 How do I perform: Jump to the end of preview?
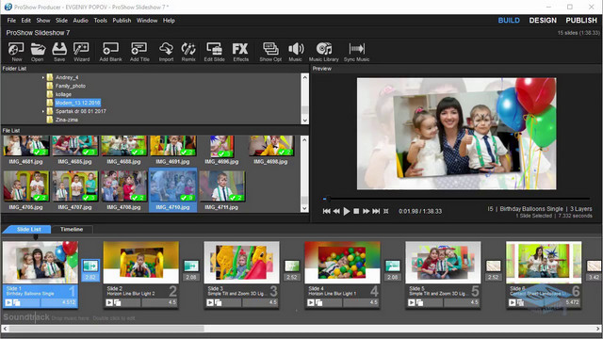pos(376,211)
